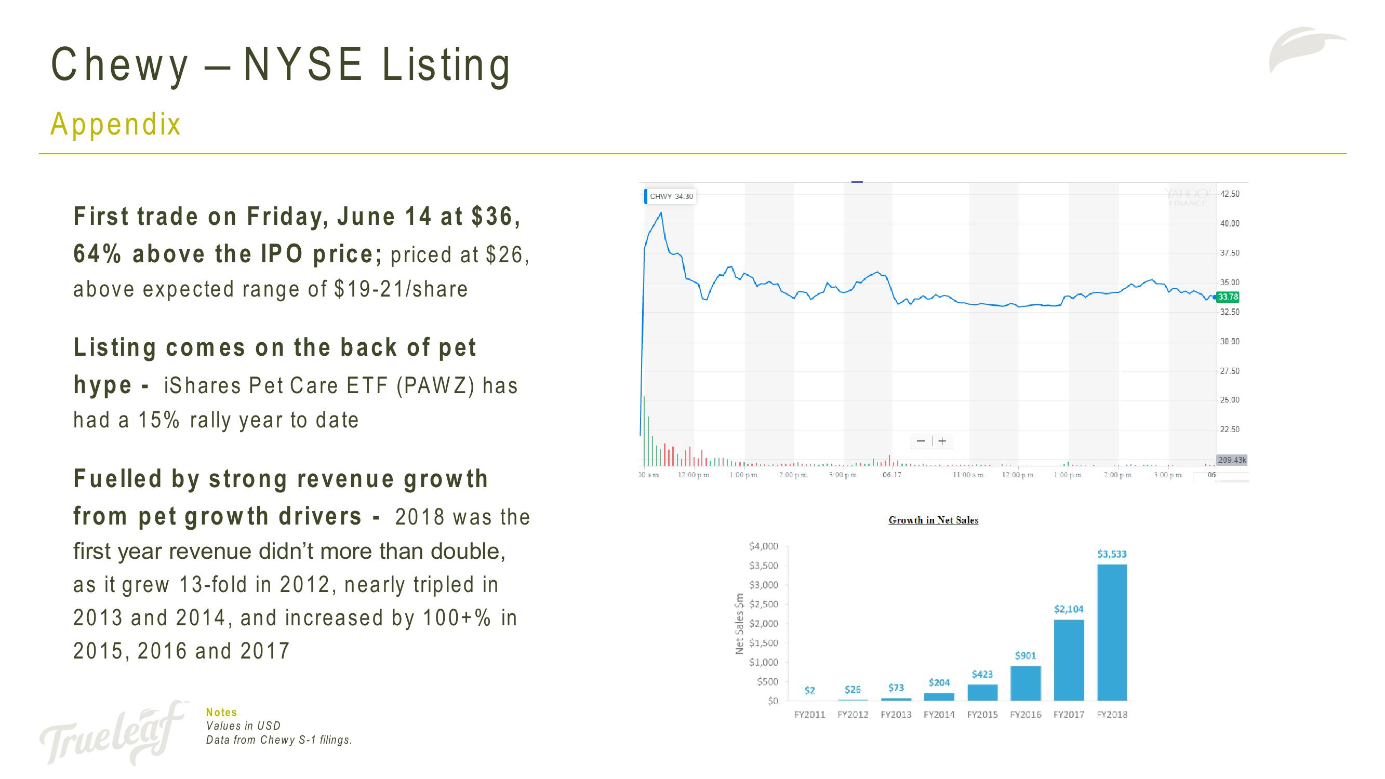Click the Fuelled by strong revenue growth heading

tap(281, 498)
